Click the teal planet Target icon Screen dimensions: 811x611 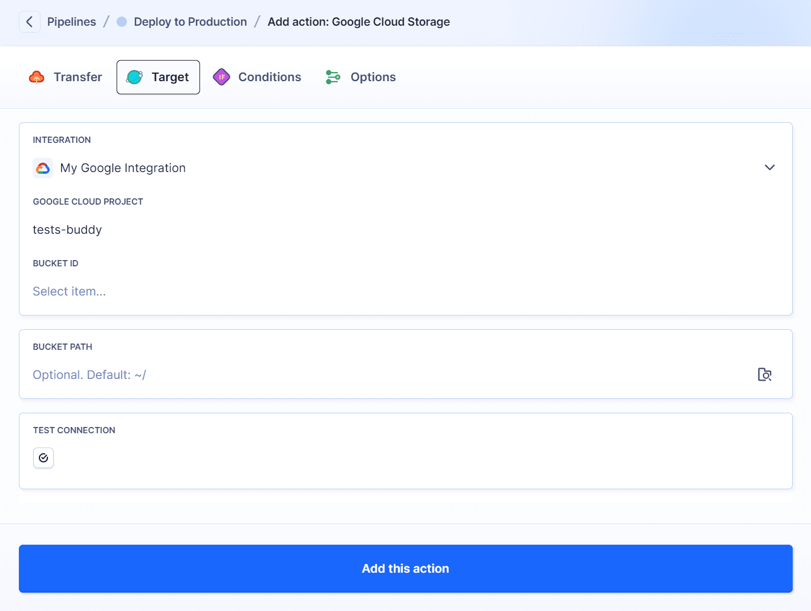coord(134,77)
